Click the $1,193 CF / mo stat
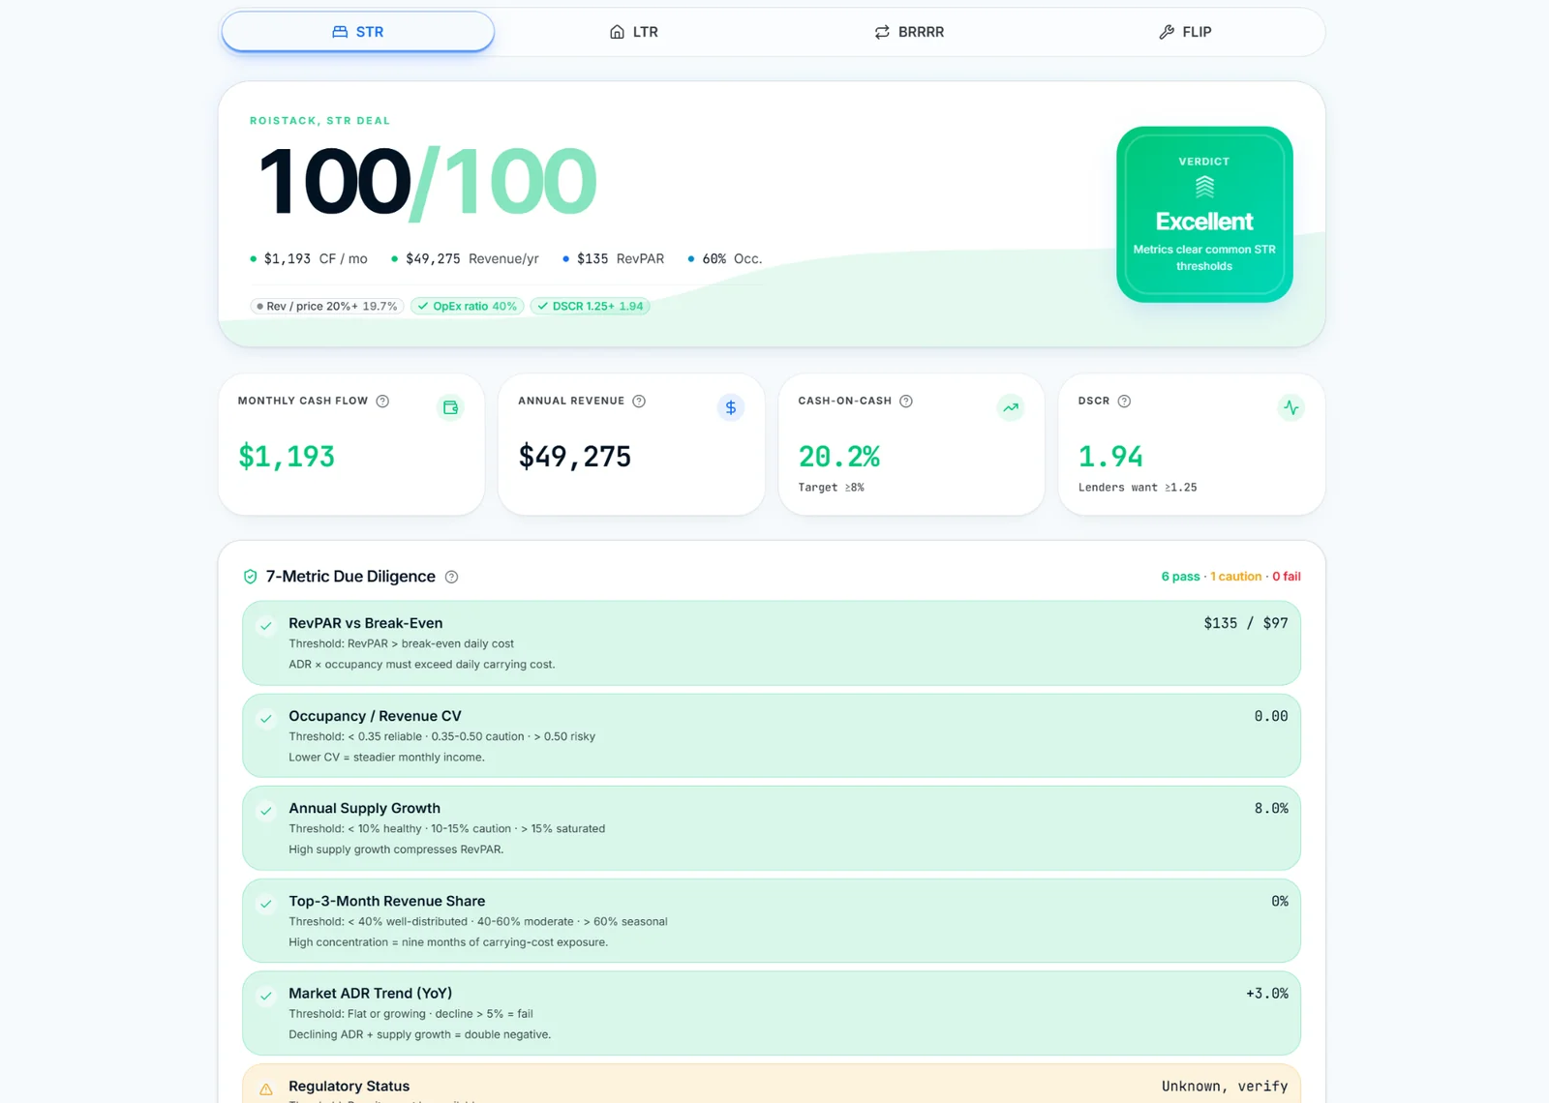This screenshot has width=1549, height=1103. click(x=309, y=259)
